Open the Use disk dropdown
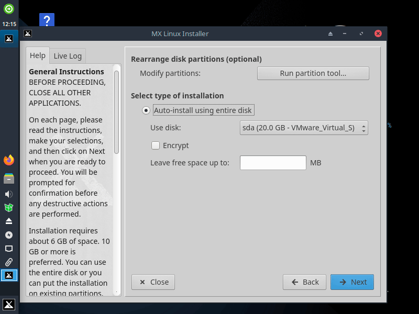419x314 pixels. pyautogui.click(x=304, y=128)
